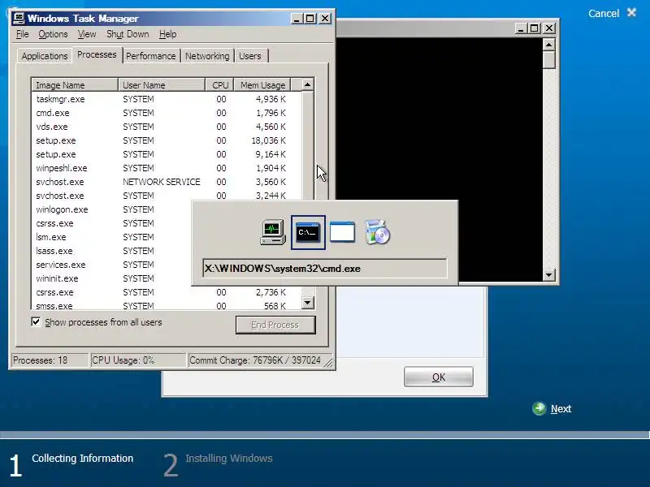Click the Commit Charge status bar entry
Image resolution: width=650 pixels, height=487 pixels.
point(255,360)
